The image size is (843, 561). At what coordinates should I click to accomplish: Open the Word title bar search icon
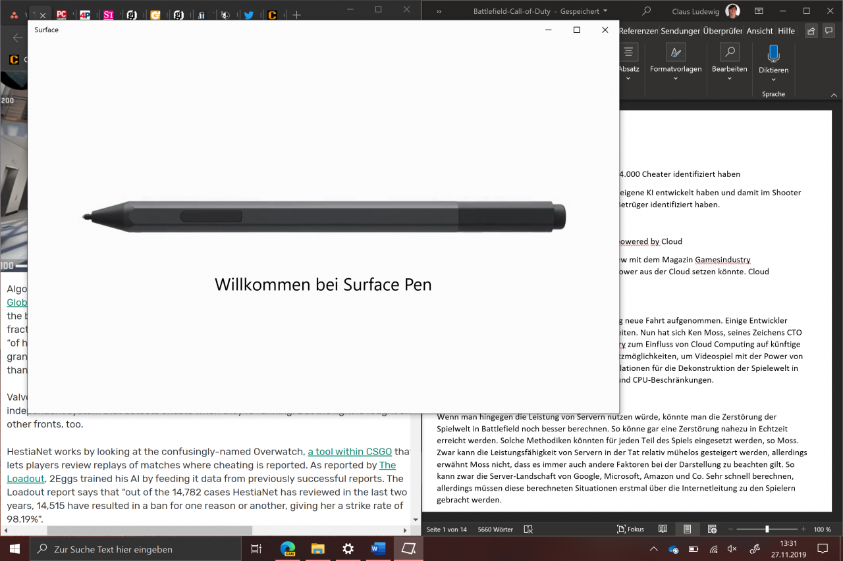(646, 11)
